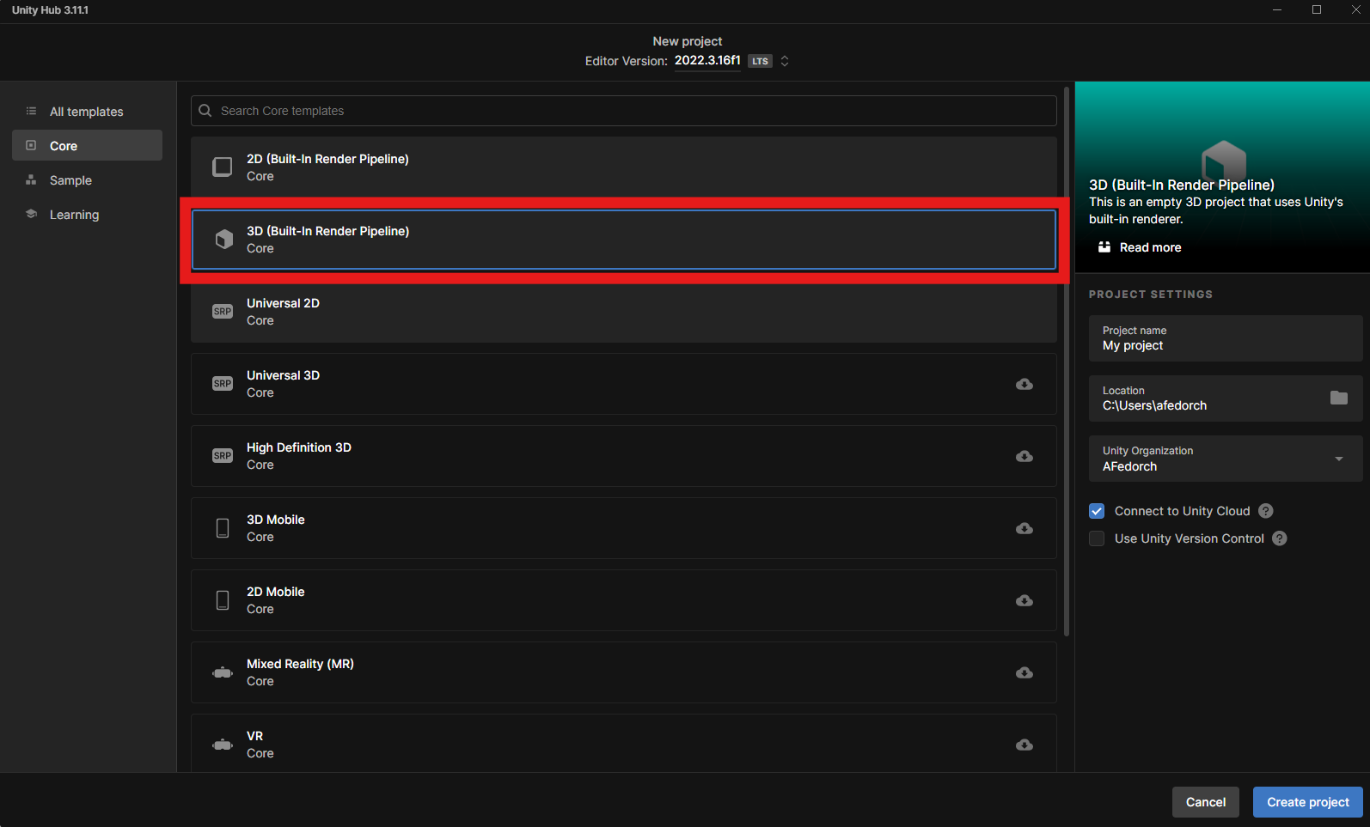
Task: Open the Unity Organization dropdown
Action: point(1226,459)
